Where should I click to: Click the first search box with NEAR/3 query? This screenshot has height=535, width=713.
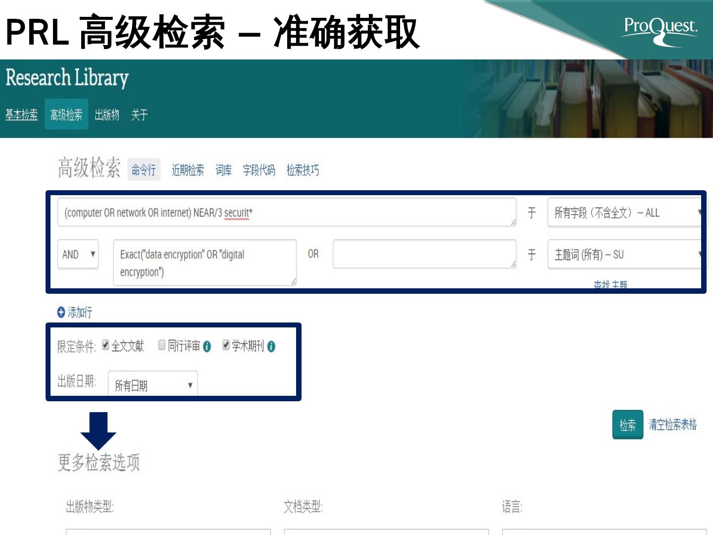(287, 213)
